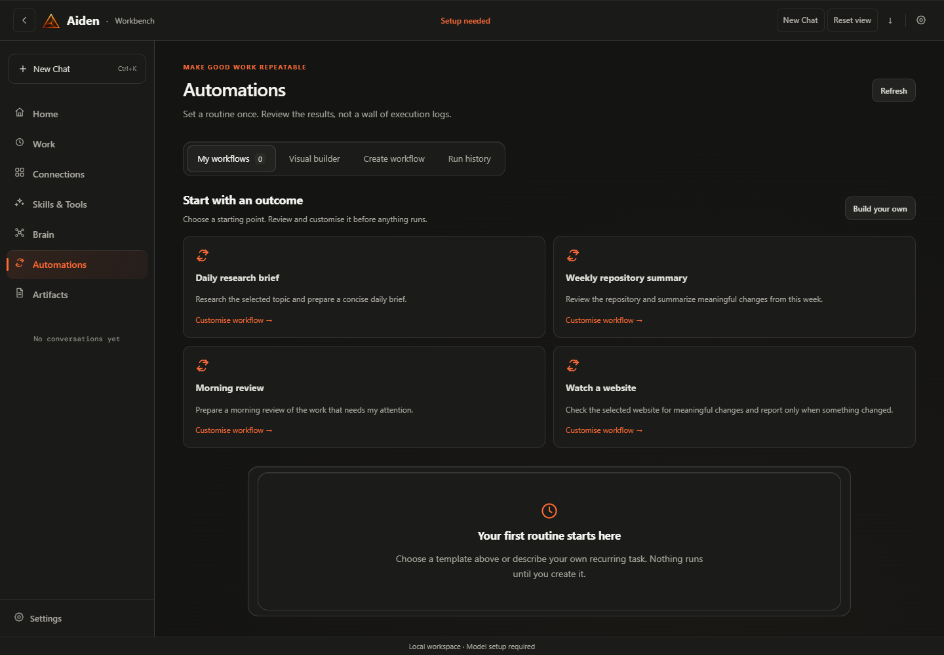Click the back arrow button in header
The image size is (944, 655).
(24, 20)
